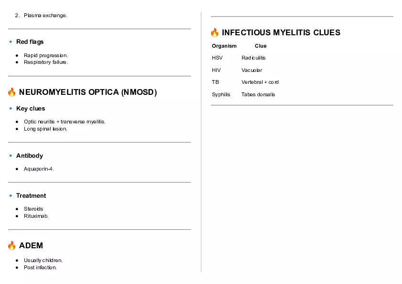Click the INFECTIOUS MYELITIS CLUES heading

click(x=281, y=32)
